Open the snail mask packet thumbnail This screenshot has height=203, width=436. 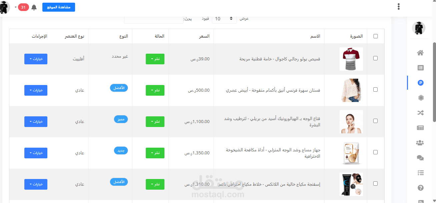(x=351, y=153)
